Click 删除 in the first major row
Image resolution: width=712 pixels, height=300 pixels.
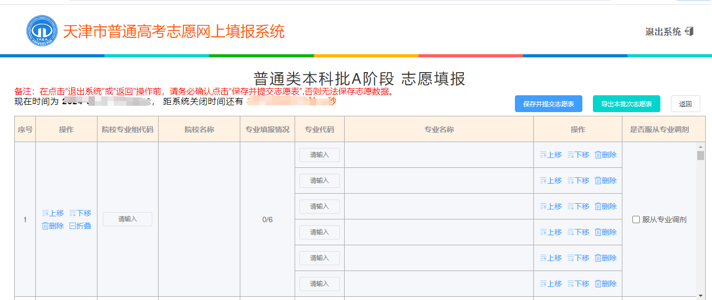click(606, 155)
